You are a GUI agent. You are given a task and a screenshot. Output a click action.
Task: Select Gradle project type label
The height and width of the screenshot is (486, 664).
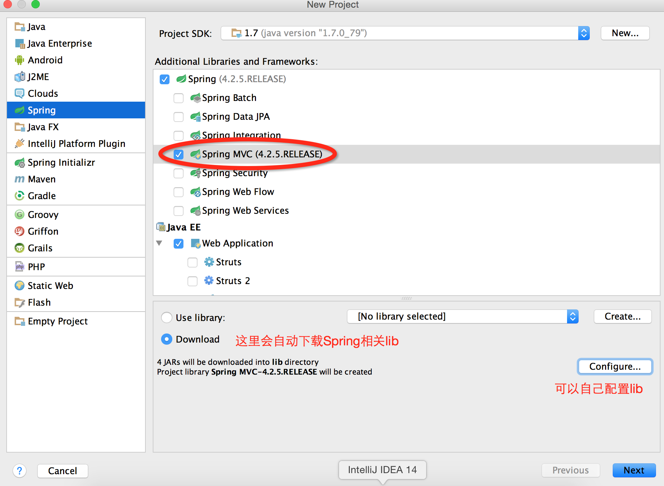tap(42, 196)
